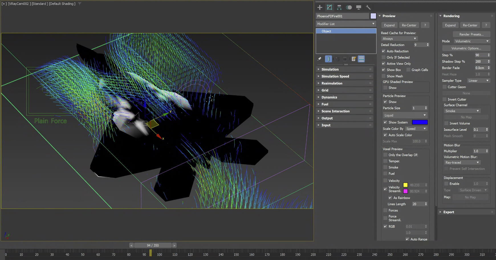This screenshot has width=496, height=260.
Task: Click the object color swatch beside name
Action: point(373,16)
